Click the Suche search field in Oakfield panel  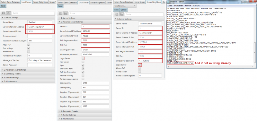[x=33, y=13]
